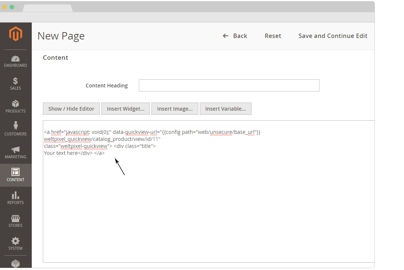Click the Back arrow button
This screenshot has height=270, width=404.
(x=235, y=36)
